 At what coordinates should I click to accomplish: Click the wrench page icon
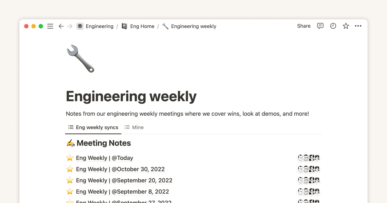click(80, 59)
